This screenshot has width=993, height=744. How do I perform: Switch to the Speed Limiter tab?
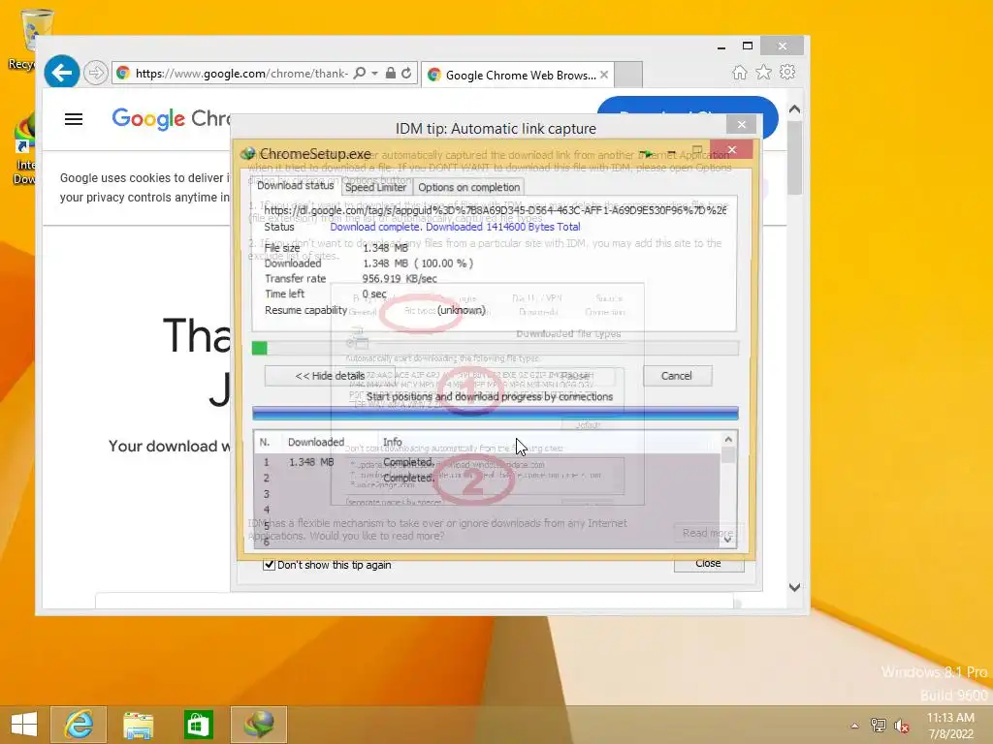[x=375, y=187]
